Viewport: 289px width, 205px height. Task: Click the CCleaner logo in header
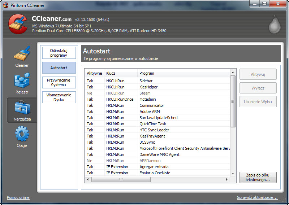pos(17,24)
